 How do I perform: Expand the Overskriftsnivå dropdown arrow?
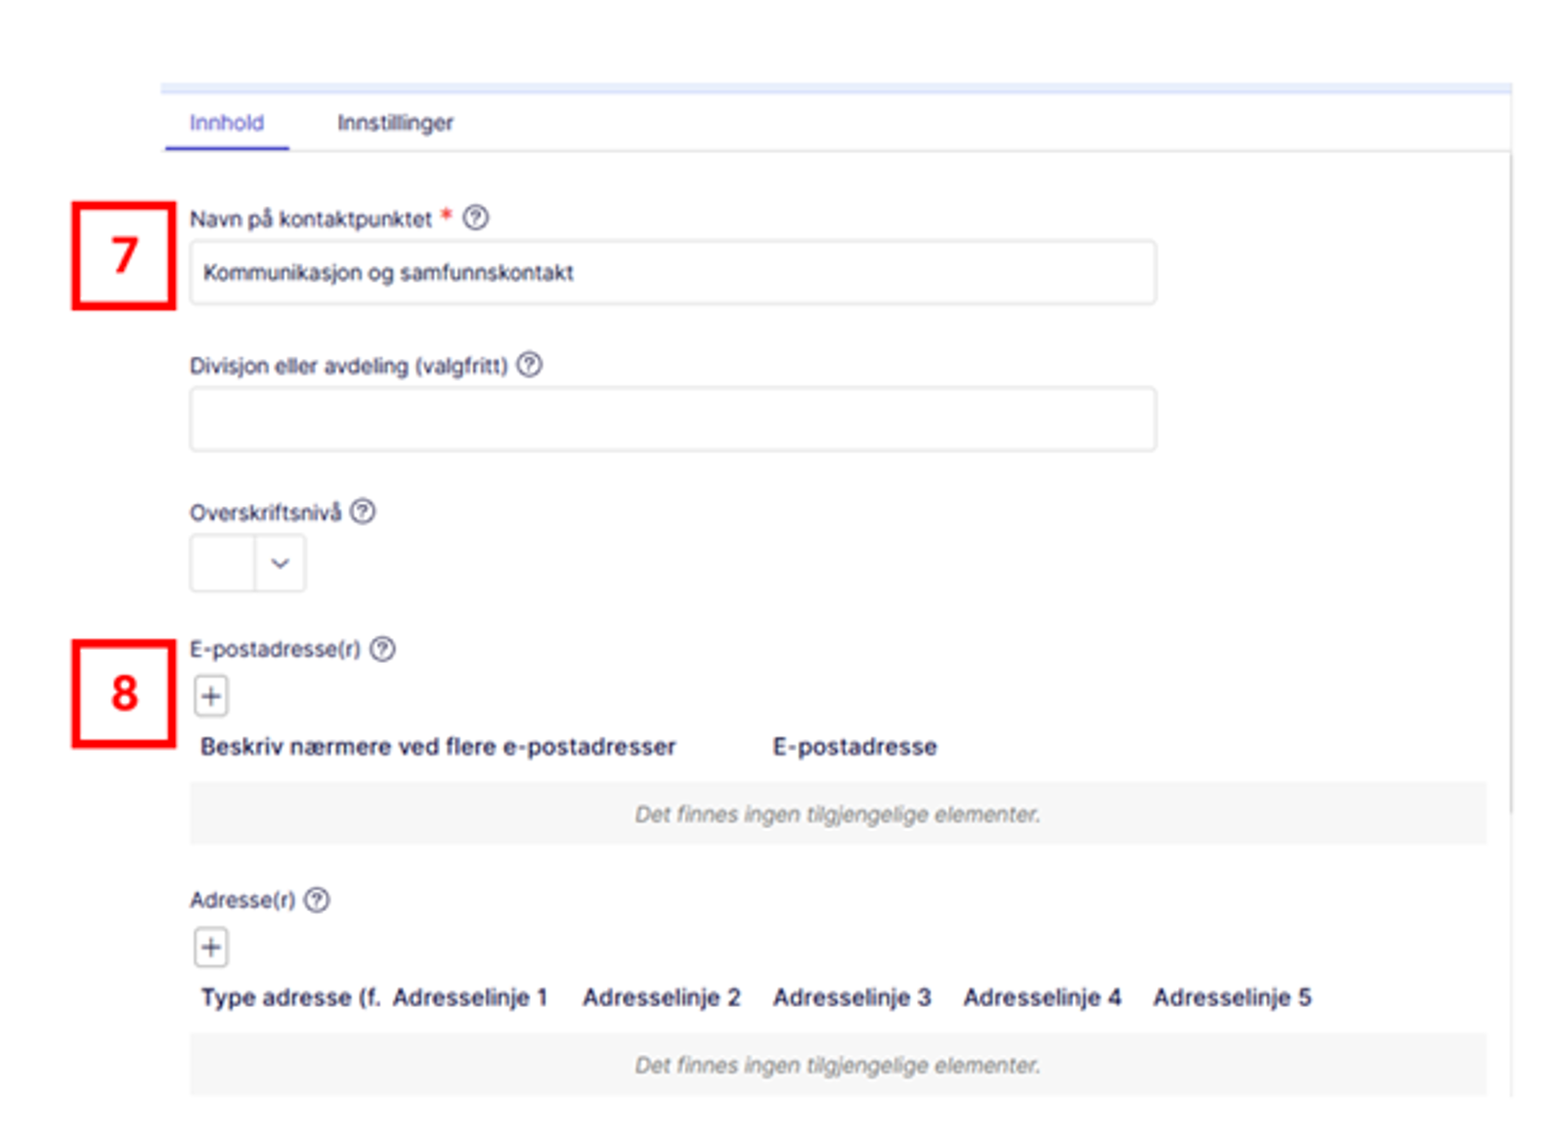coord(281,563)
